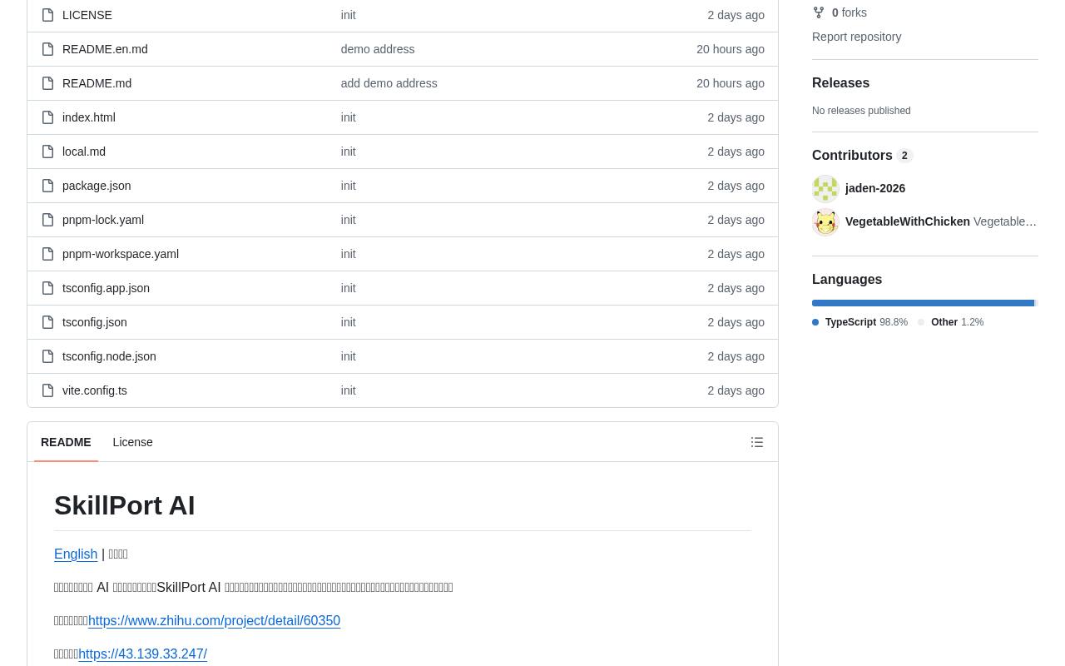Open index.html file
This screenshot has height=666, width=1065.
(89, 117)
